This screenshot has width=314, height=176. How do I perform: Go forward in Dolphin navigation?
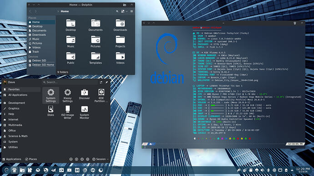[x=35, y=11]
